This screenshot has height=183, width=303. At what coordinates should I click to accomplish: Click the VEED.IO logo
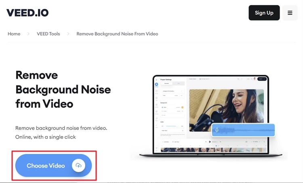coord(27,13)
